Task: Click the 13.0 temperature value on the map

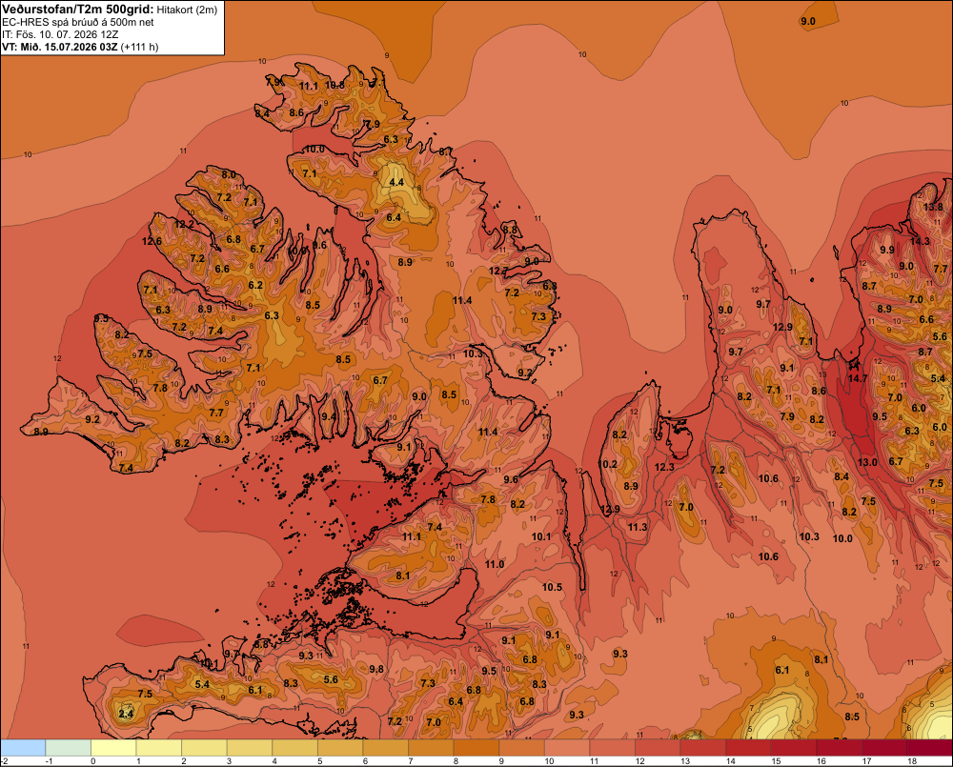Action: (x=867, y=462)
